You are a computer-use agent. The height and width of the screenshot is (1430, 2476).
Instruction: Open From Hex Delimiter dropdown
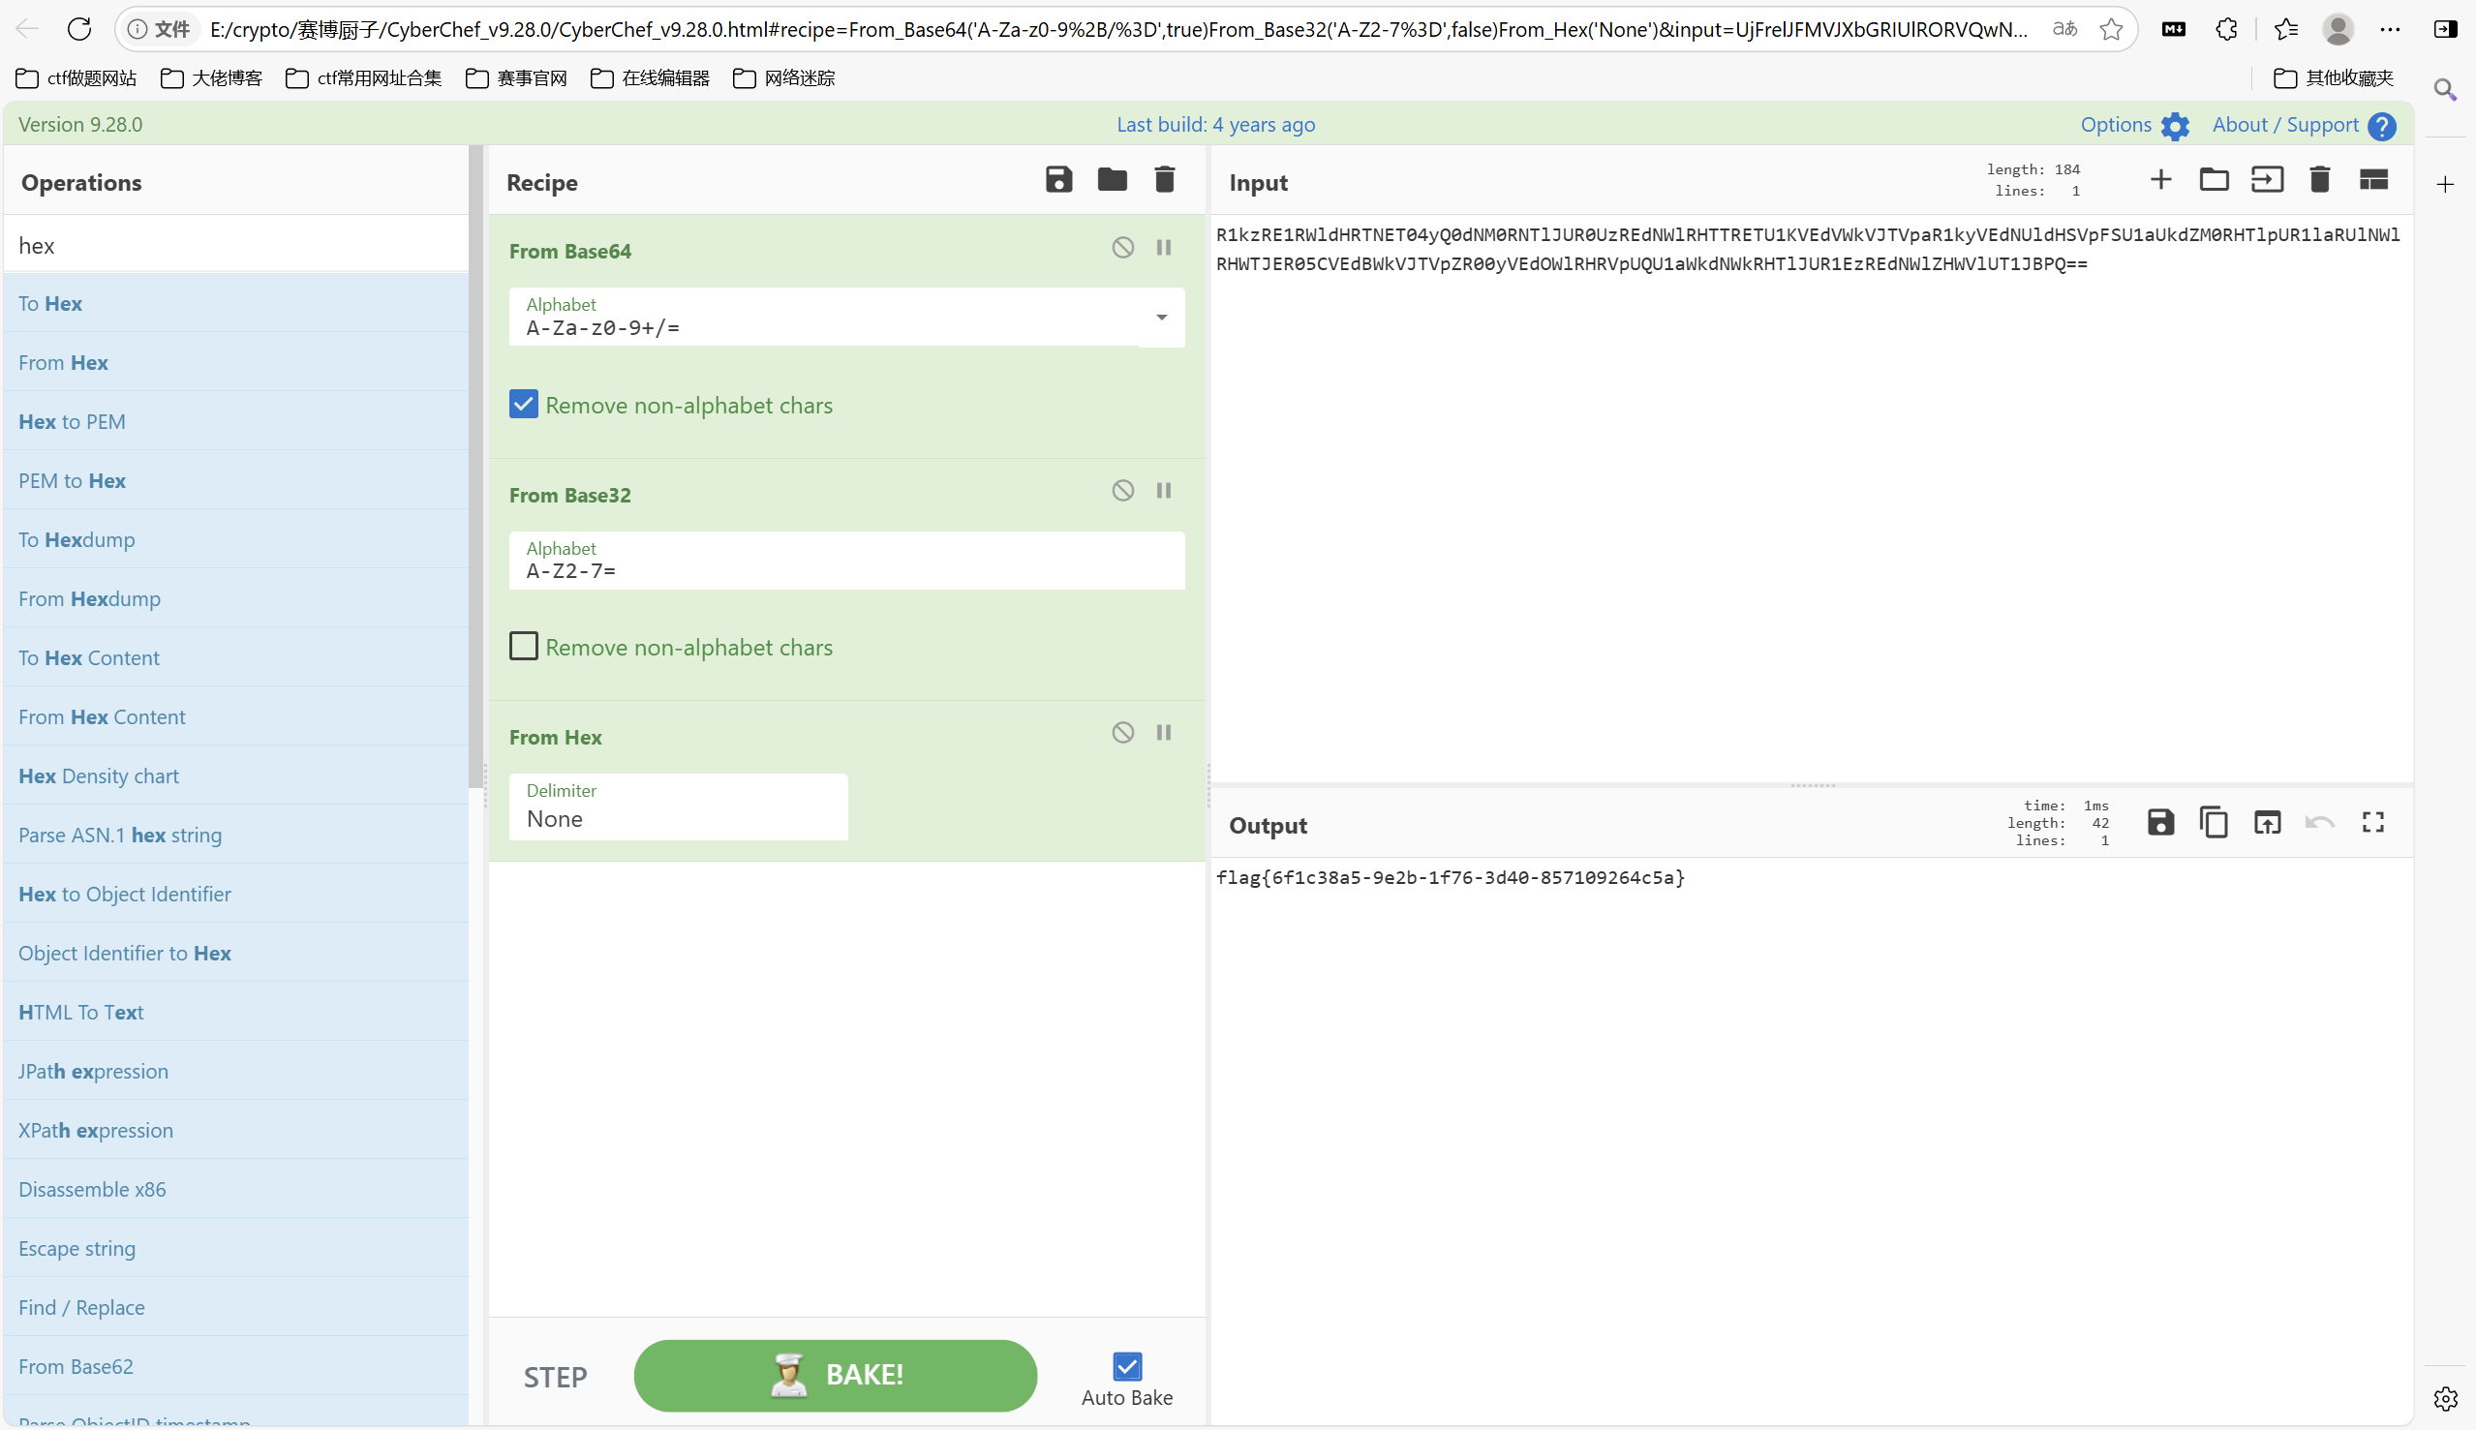coord(679,807)
